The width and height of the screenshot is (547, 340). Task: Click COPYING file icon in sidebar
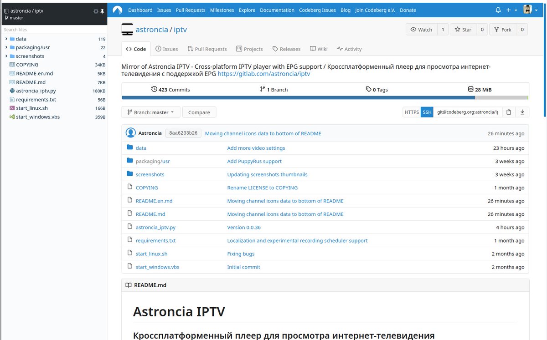[12, 65]
